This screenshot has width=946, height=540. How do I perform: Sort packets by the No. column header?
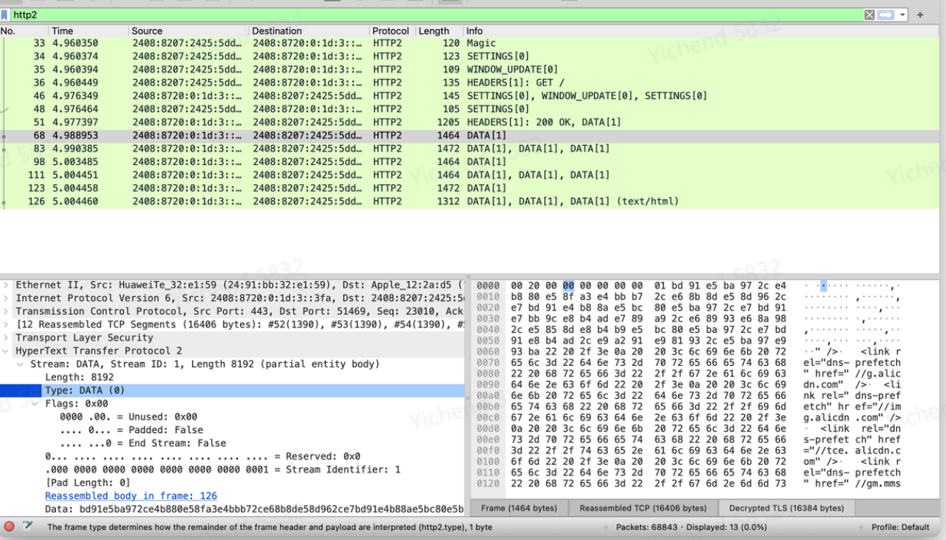pos(23,31)
